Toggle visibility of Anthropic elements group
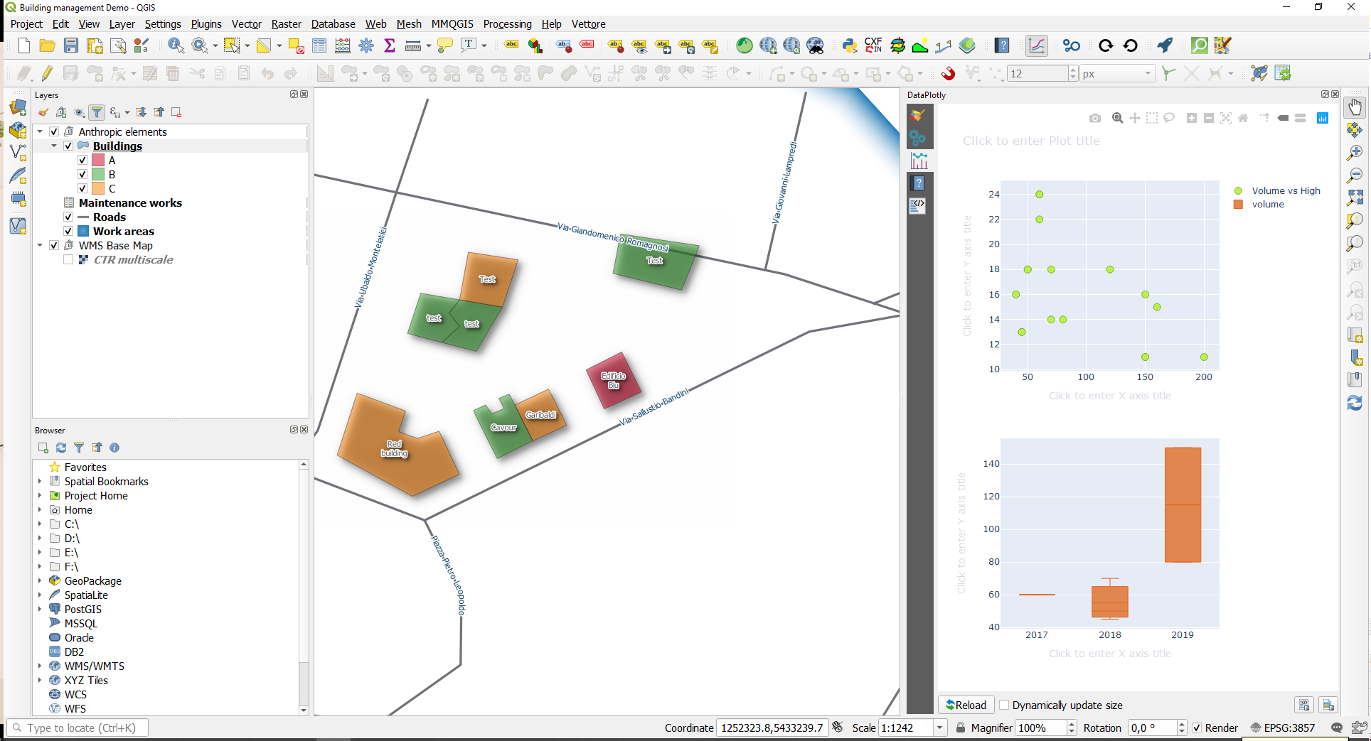 54,131
